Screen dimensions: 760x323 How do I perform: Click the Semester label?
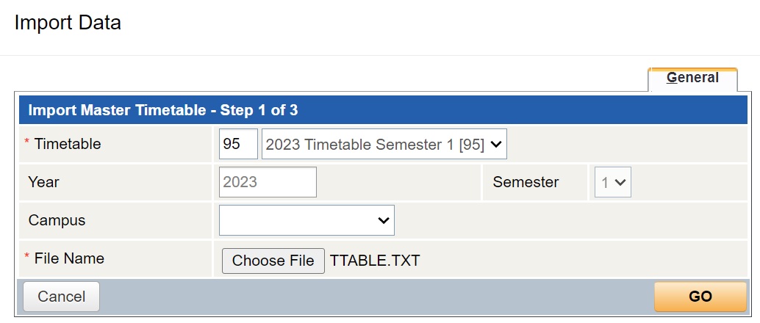click(526, 182)
